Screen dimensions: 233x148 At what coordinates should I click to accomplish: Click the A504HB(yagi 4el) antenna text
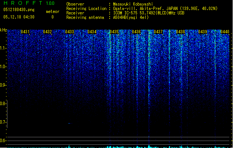(x=131, y=17)
